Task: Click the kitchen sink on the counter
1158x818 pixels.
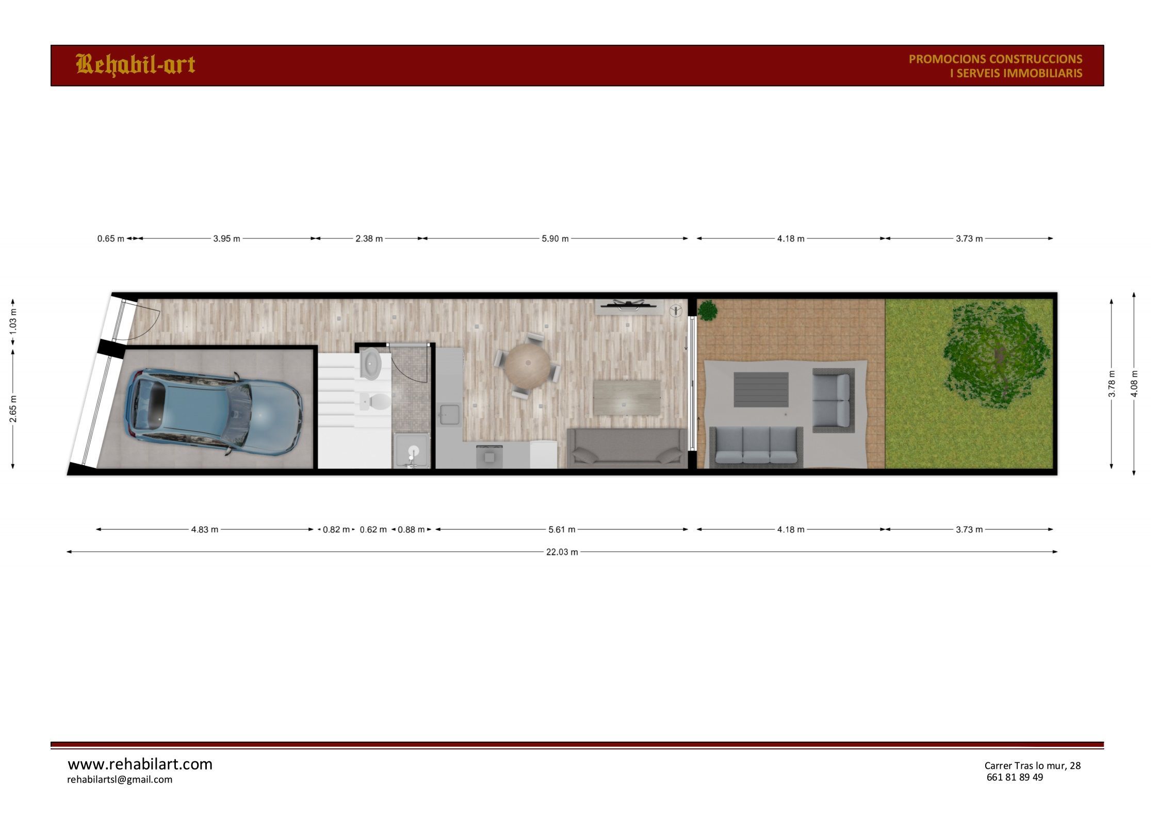Action: (450, 415)
